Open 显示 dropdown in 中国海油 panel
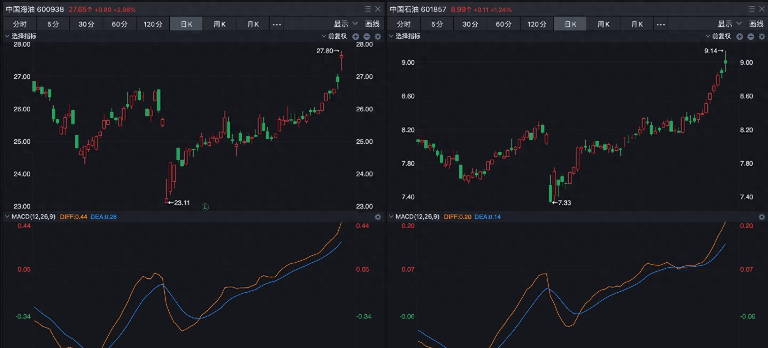The width and height of the screenshot is (768, 348). click(x=346, y=24)
